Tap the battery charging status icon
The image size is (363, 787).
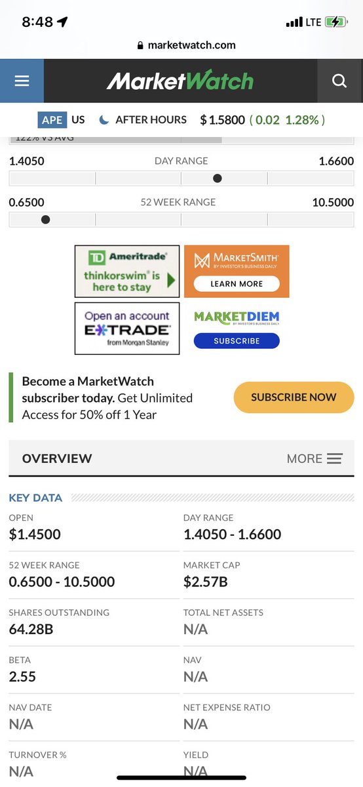339,22
